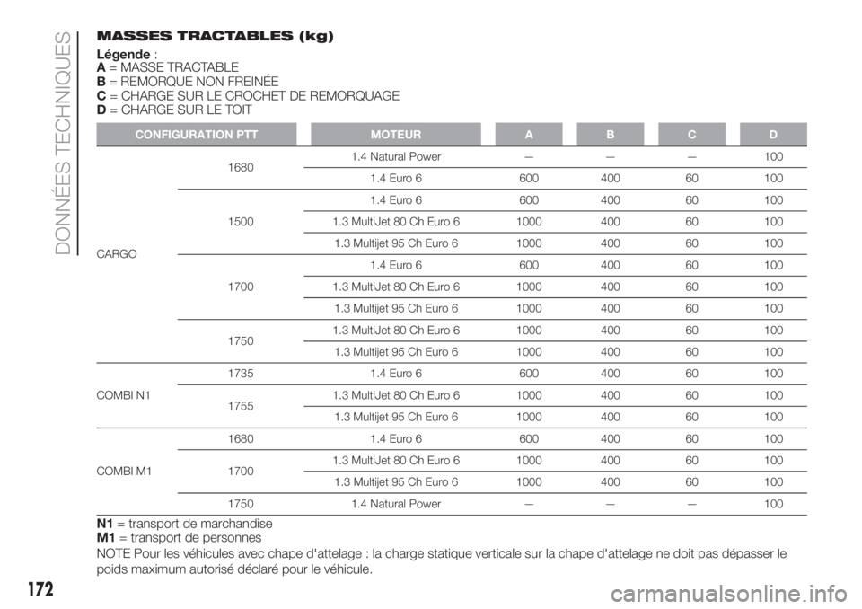Click legend line 'A = MASSE TRACTABLE'
Screen dimensions: 862x609
pyautogui.click(x=167, y=67)
